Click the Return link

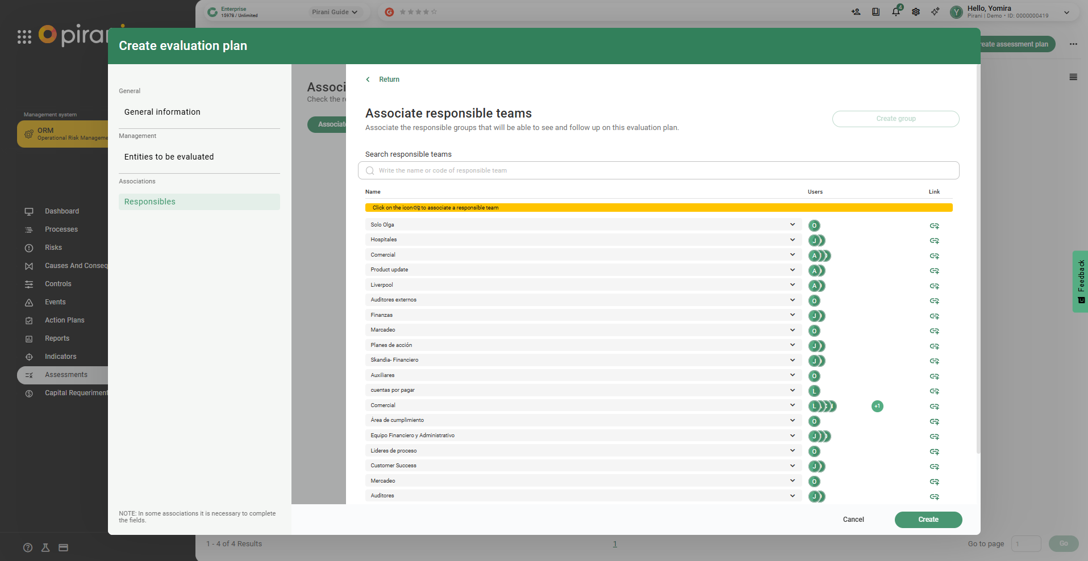pos(389,79)
